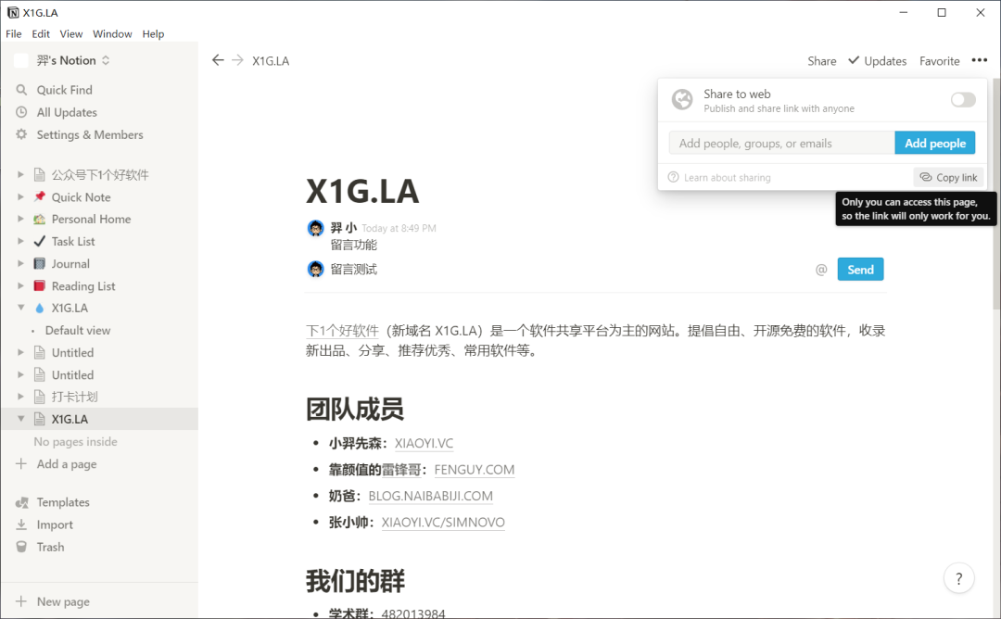The image size is (1001, 619).
Task: Open the Help menu
Action: 153,33
